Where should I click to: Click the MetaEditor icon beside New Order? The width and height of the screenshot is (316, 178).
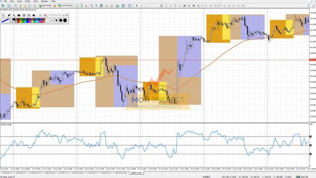55,5
